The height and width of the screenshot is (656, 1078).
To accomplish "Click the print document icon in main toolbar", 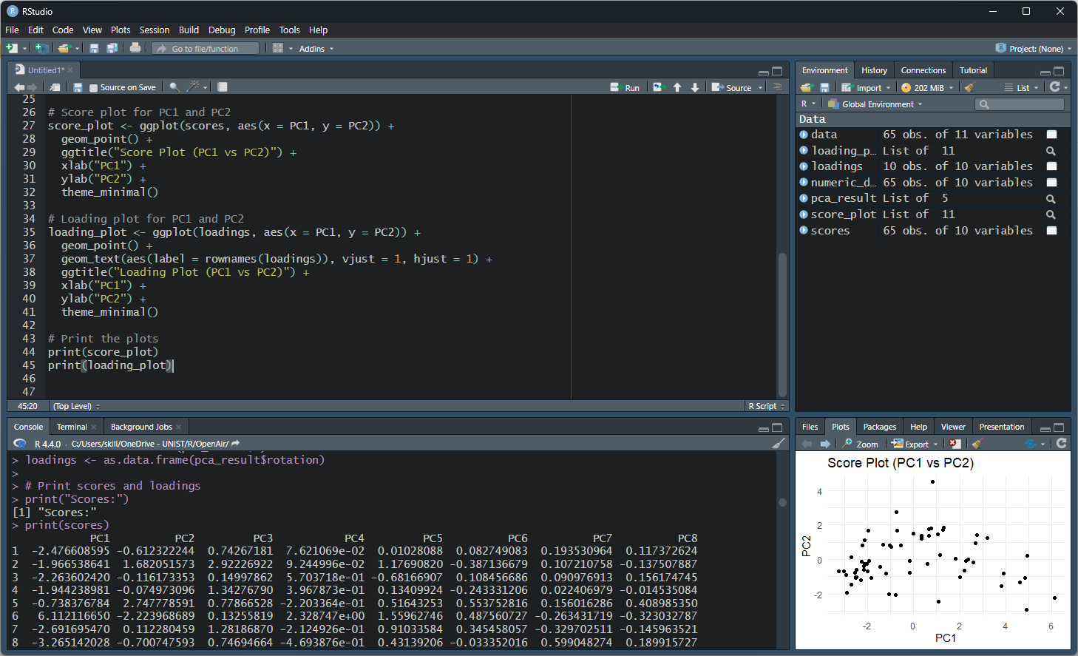I will [135, 48].
